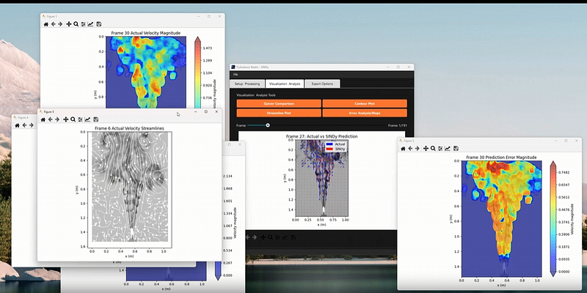The width and height of the screenshot is (587, 293).
Task: Click Home icon in Figure 1 toolbar
Action: (x=46, y=24)
